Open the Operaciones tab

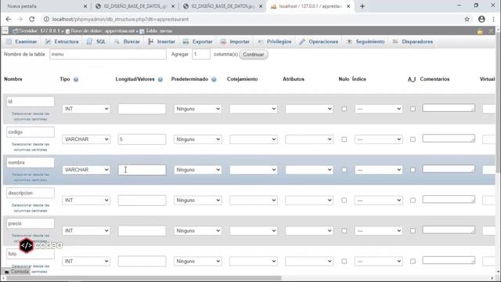(319, 42)
